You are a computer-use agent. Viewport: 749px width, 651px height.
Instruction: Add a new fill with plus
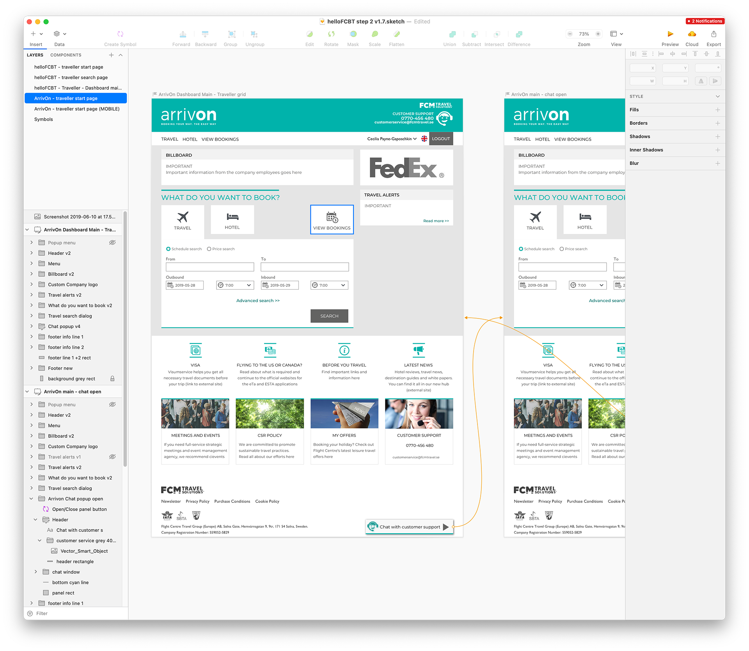(717, 110)
